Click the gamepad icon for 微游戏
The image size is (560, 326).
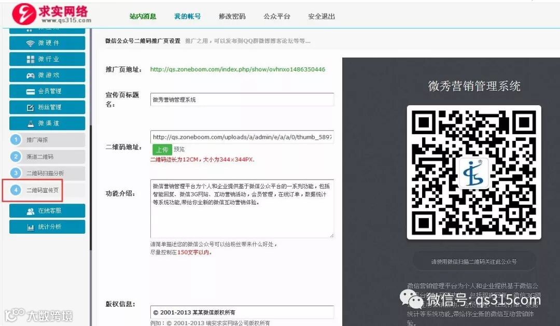pyautogui.click(x=31, y=75)
